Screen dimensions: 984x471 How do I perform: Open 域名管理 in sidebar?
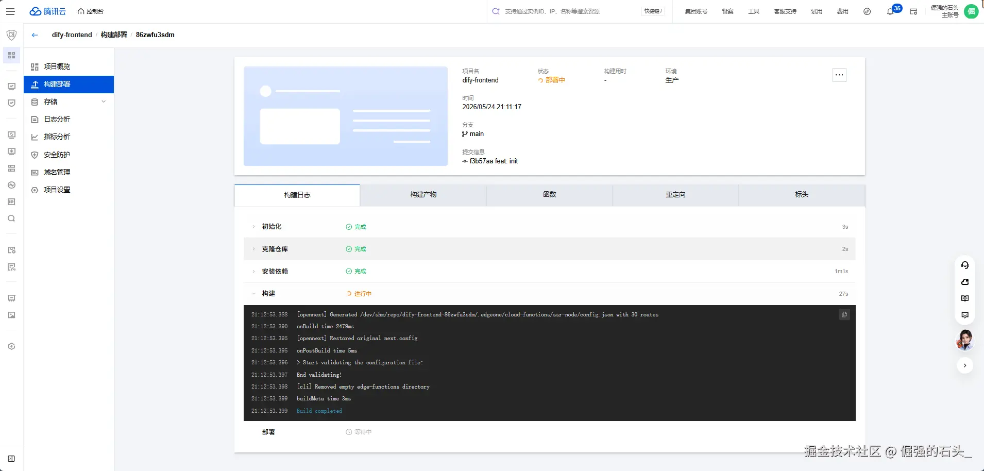(x=69, y=172)
